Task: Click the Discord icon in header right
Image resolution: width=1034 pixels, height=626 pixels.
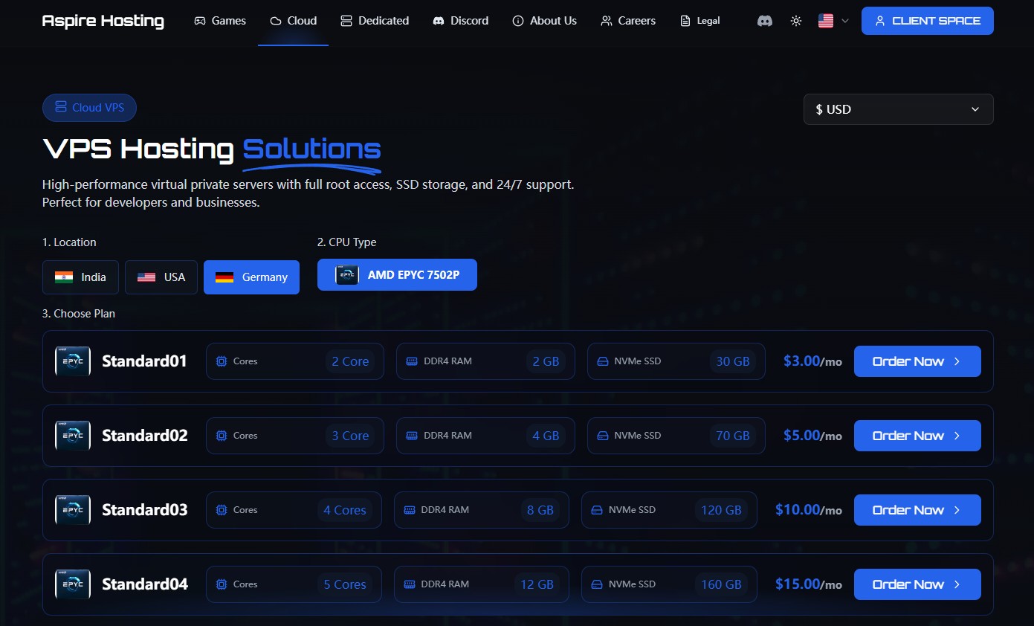Action: 764,21
